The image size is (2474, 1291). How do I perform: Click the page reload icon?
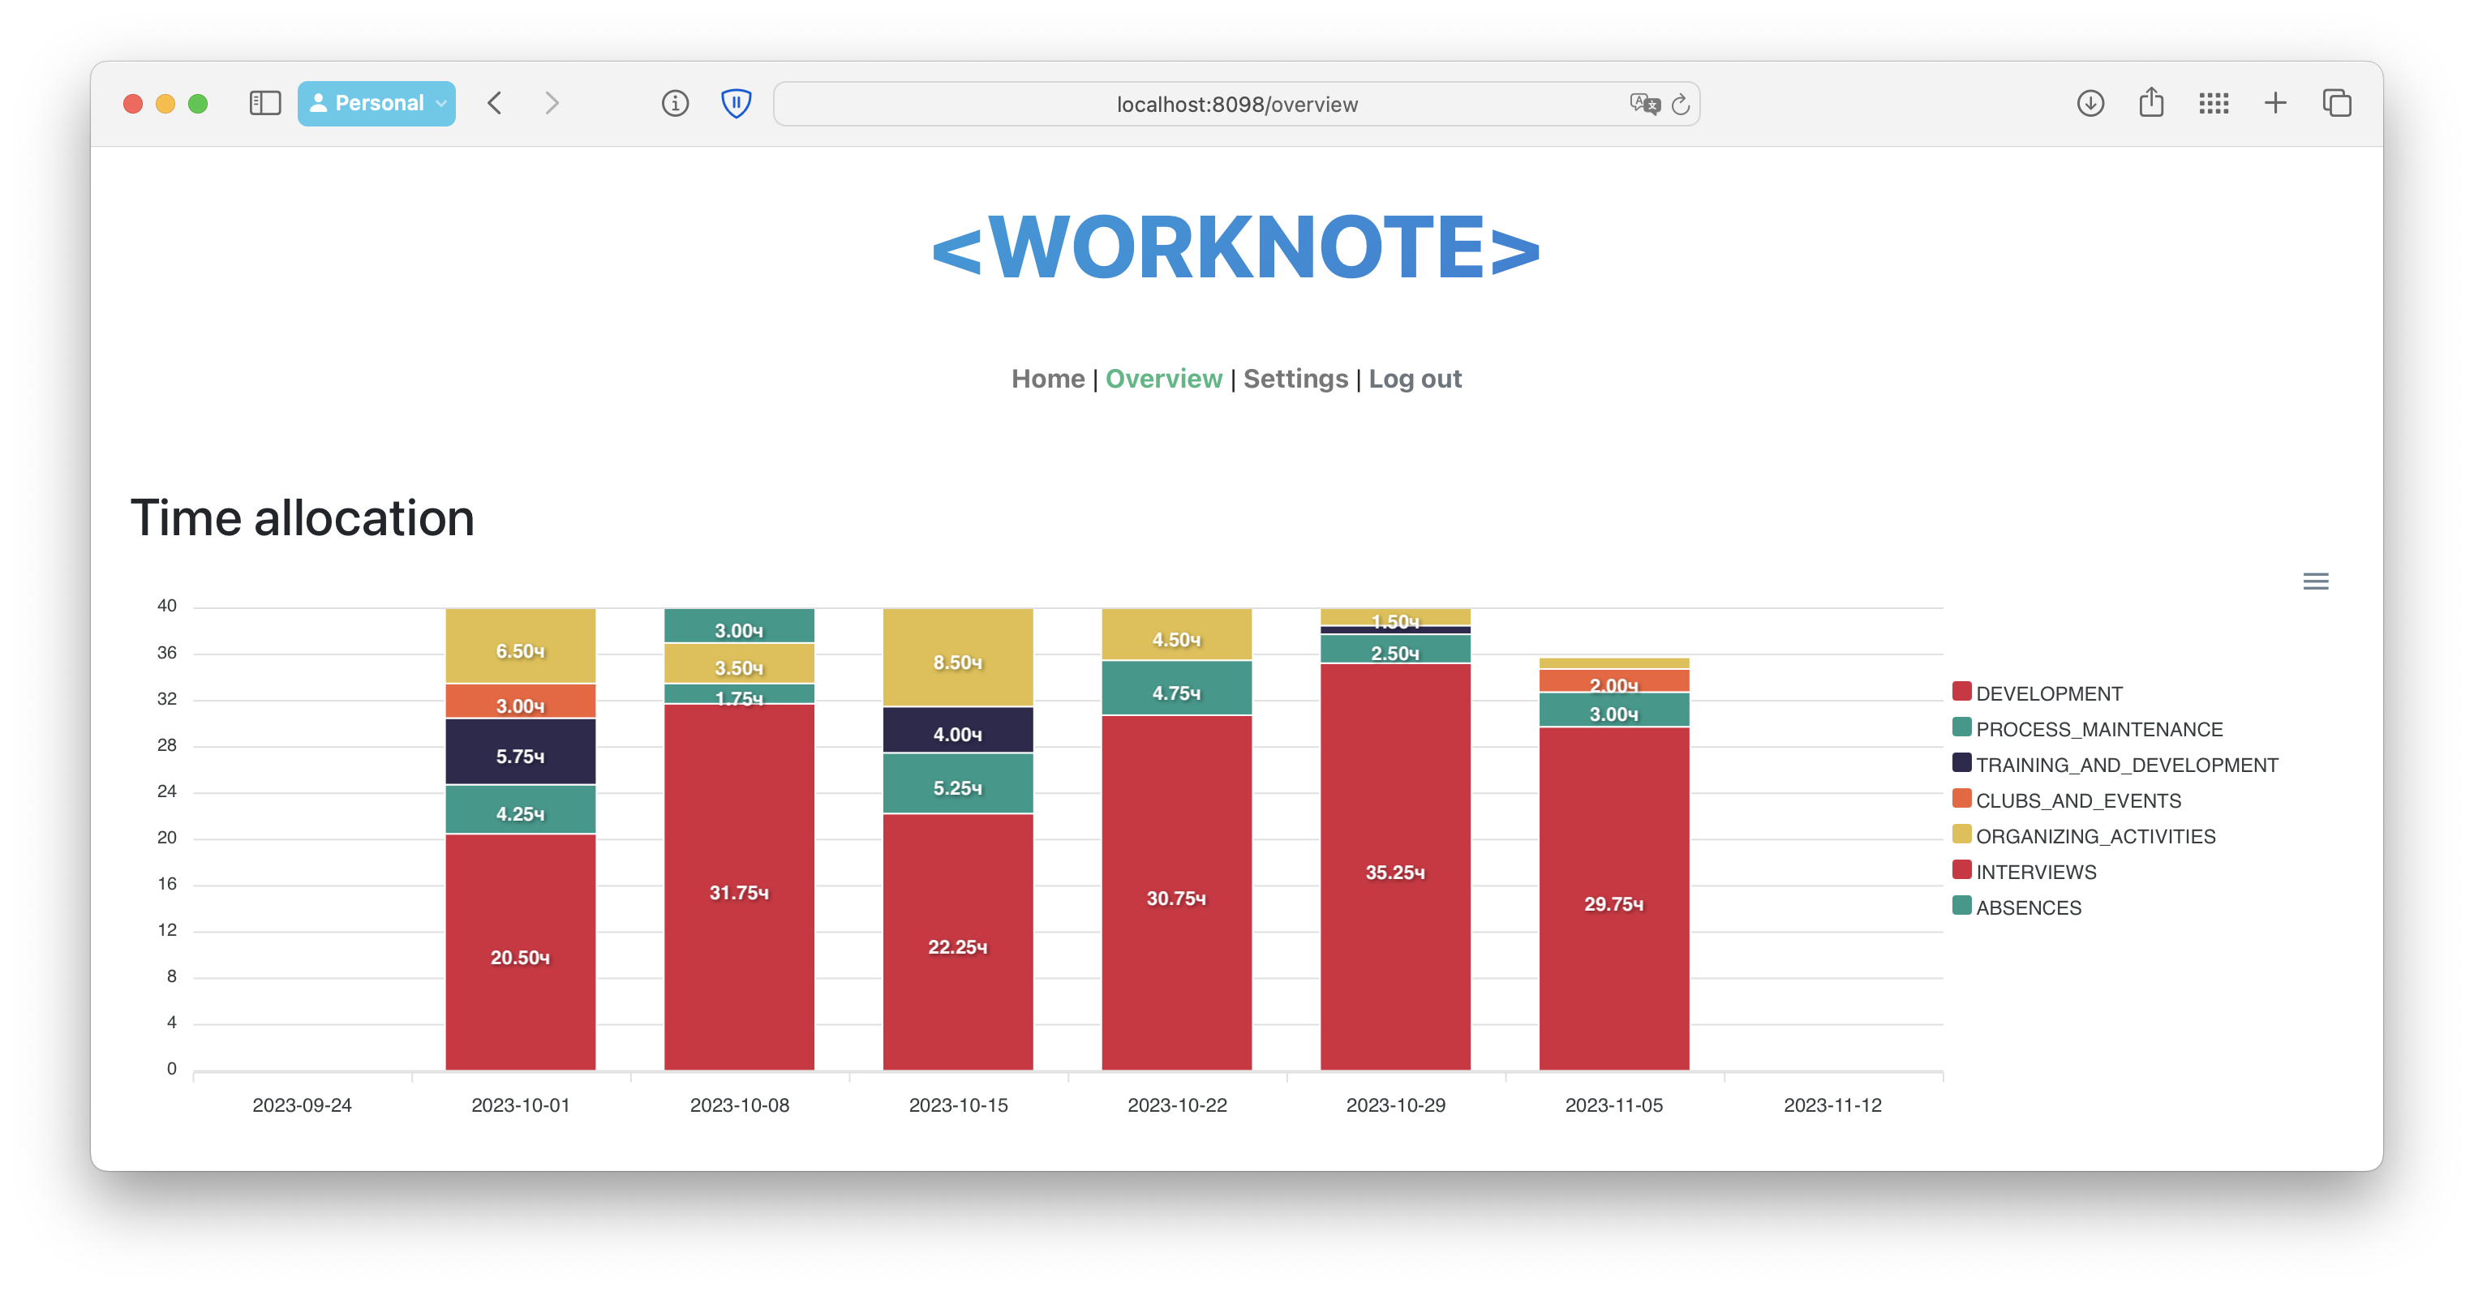(x=1680, y=105)
